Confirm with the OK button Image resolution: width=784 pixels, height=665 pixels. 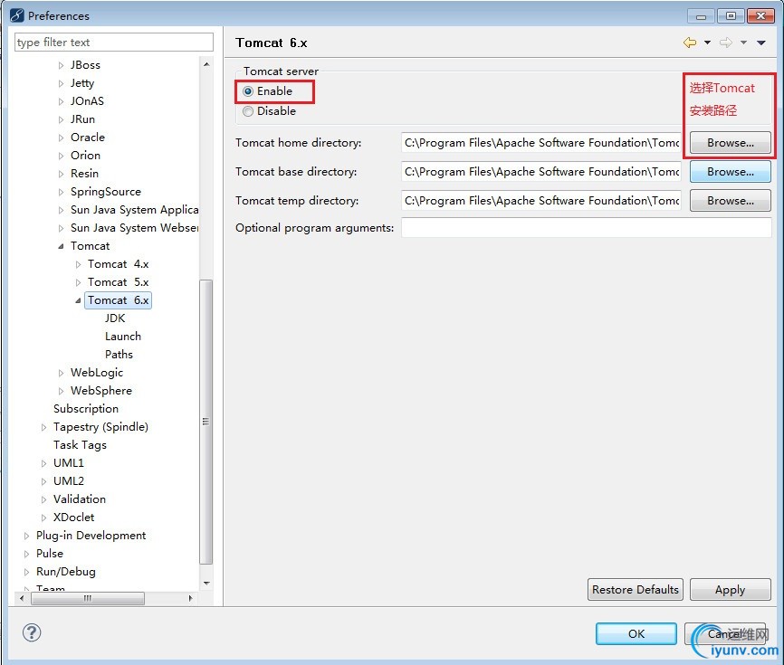[636, 633]
